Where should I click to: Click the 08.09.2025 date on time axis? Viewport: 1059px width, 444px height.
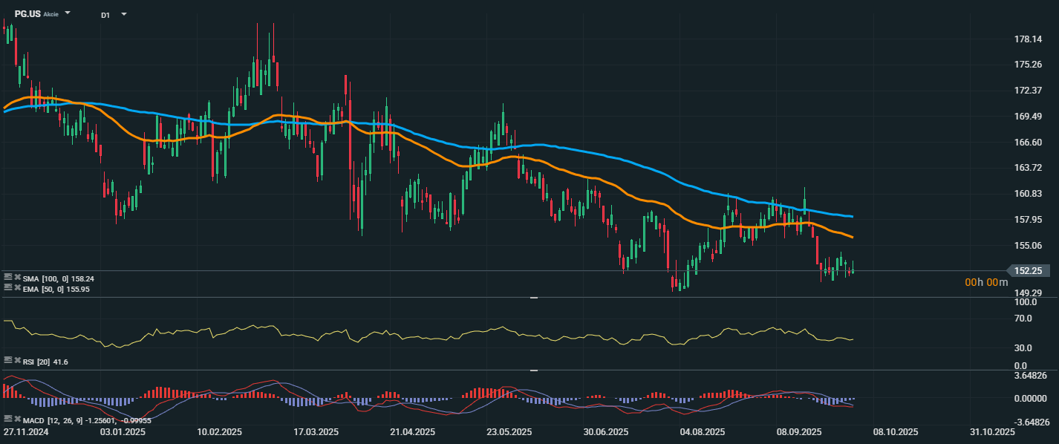(799, 431)
